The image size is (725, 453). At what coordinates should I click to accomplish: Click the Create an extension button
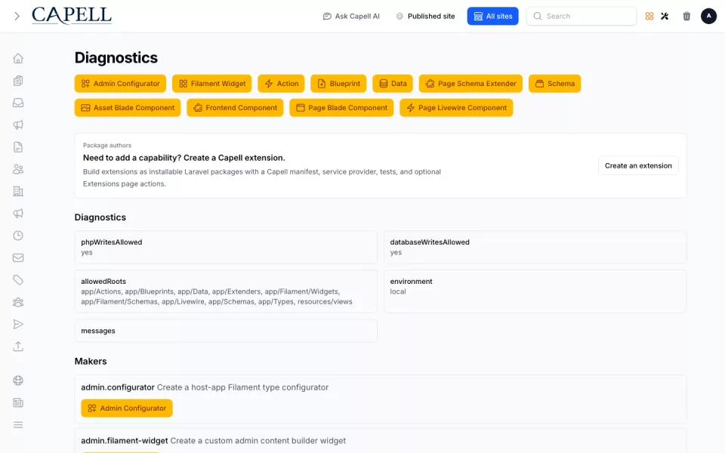click(x=638, y=165)
